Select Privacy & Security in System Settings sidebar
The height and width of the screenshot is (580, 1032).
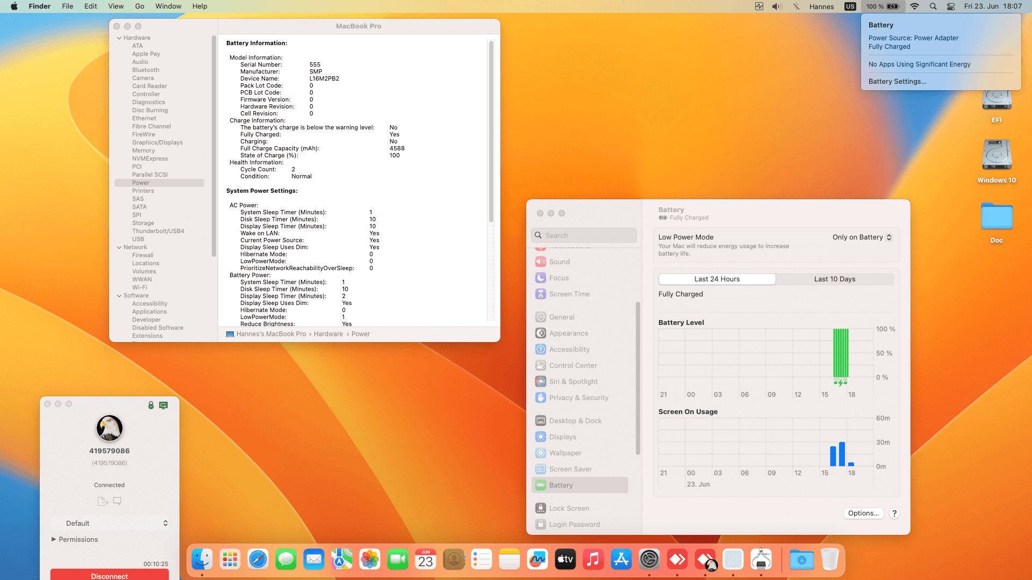click(x=578, y=397)
